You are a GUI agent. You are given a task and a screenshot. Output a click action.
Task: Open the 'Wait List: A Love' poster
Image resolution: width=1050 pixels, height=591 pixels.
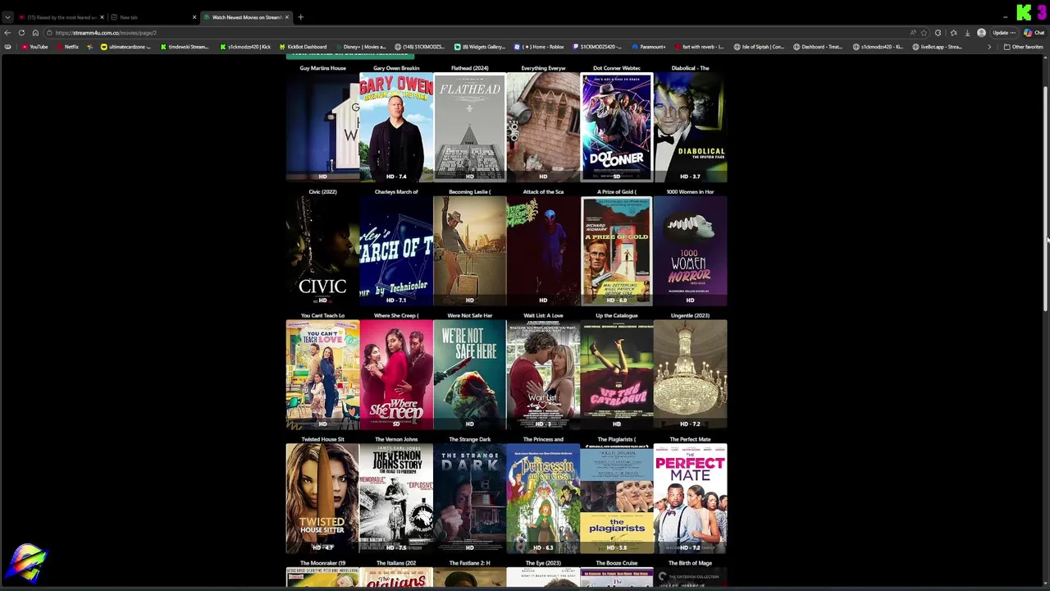coord(543,374)
